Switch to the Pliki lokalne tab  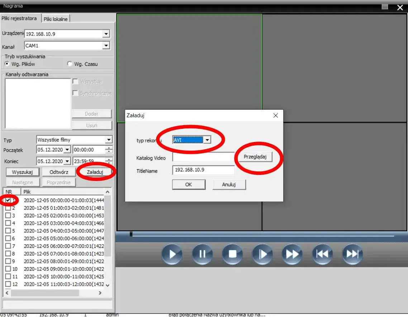[56, 19]
